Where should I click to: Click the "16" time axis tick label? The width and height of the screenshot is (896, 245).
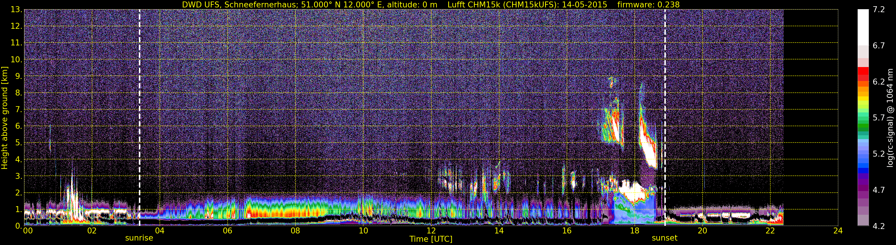[x=567, y=231]
